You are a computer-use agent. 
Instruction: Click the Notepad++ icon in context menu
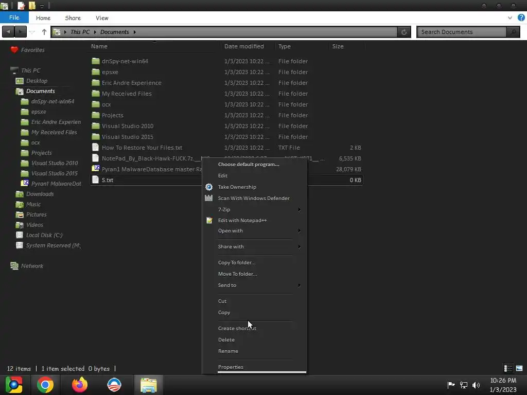point(209,220)
